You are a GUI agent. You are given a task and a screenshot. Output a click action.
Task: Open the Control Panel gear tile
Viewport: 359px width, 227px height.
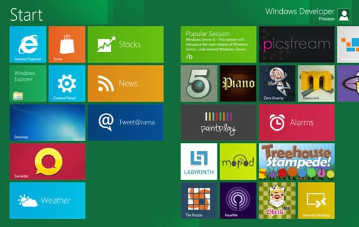[x=67, y=84]
